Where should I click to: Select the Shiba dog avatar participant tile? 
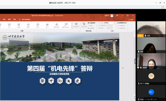coord(151,77)
